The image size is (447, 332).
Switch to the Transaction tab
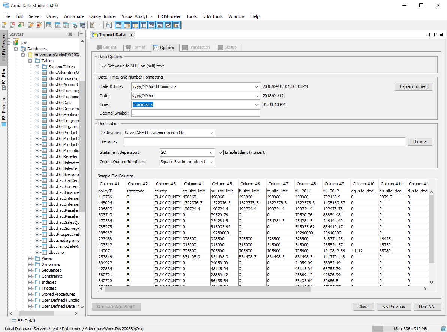tap(196, 47)
